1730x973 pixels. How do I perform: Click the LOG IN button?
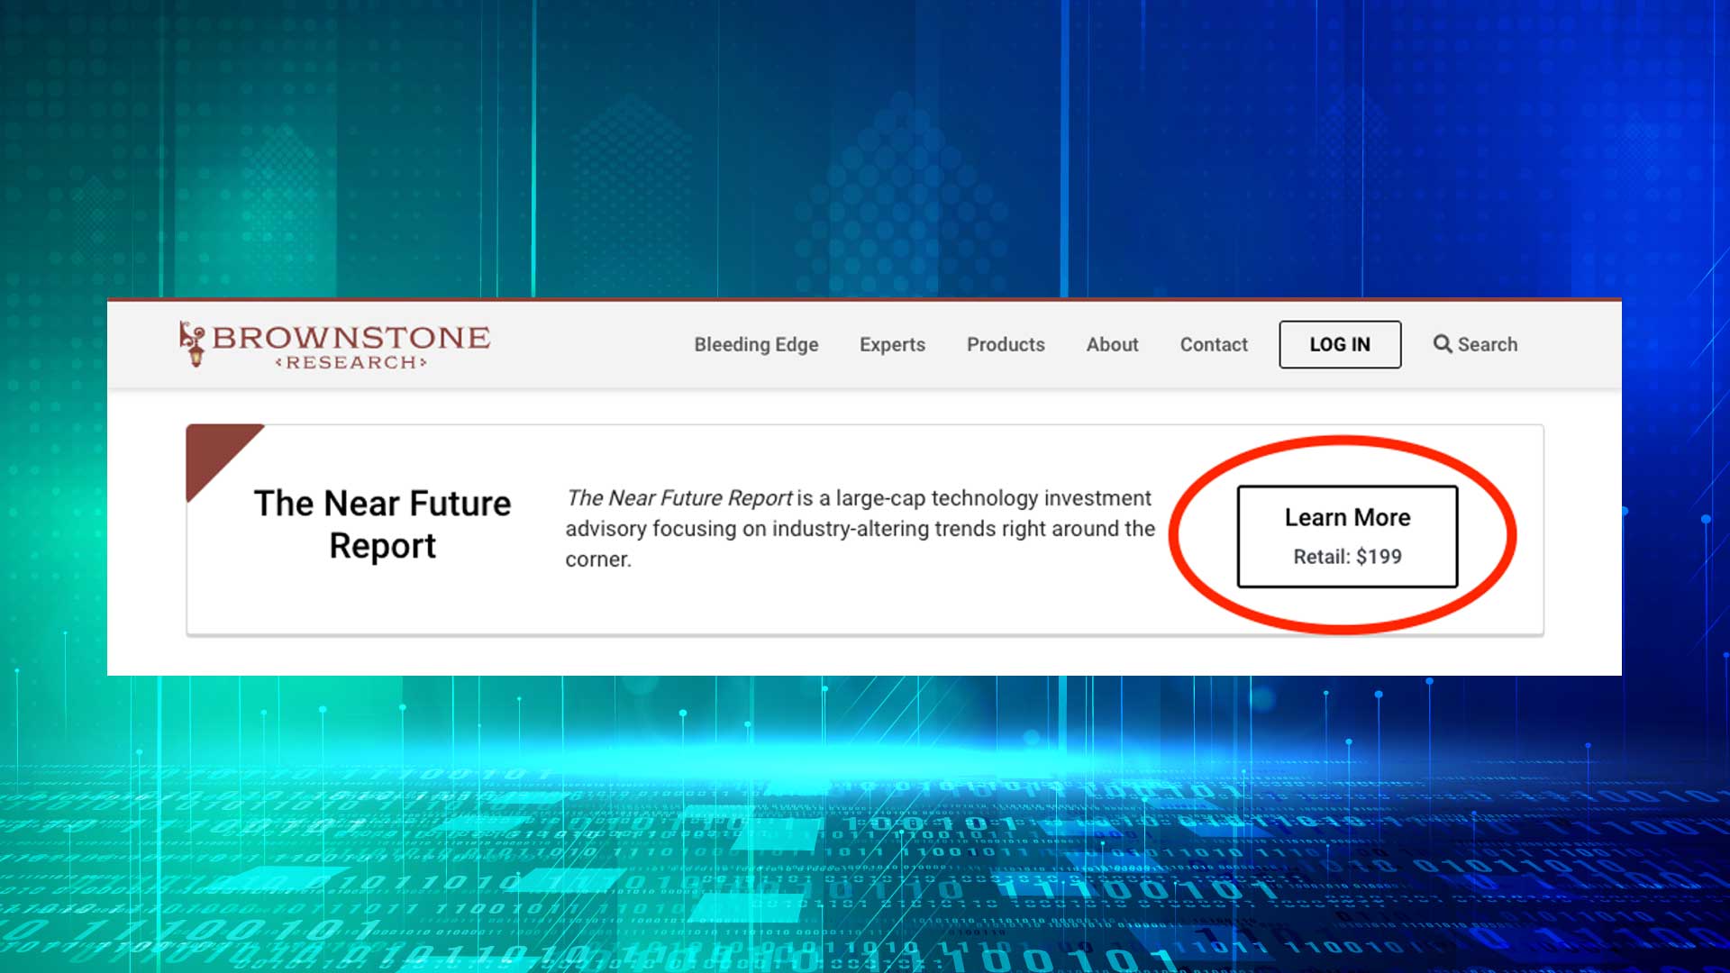(1340, 344)
